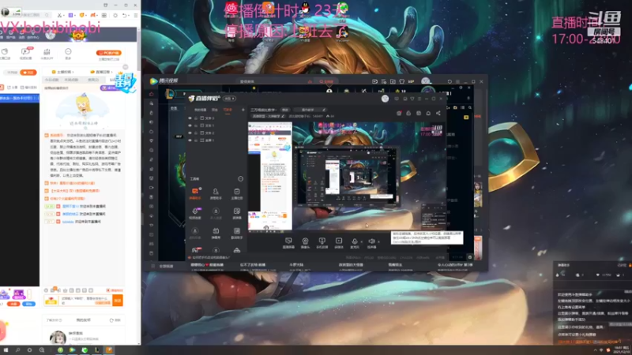Click the undo arrow icon in browser toolbar
Viewport: 632px width, 355px height.
(x=125, y=15)
